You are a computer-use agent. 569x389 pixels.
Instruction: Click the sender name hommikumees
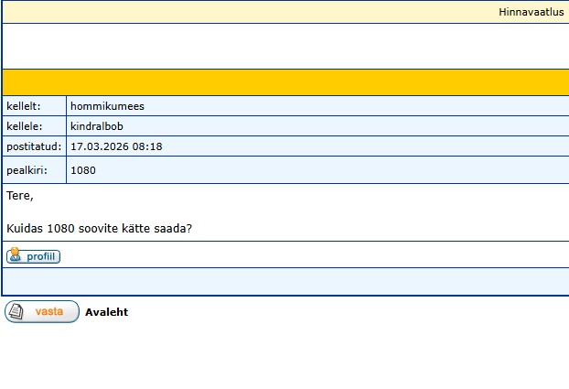pos(107,106)
